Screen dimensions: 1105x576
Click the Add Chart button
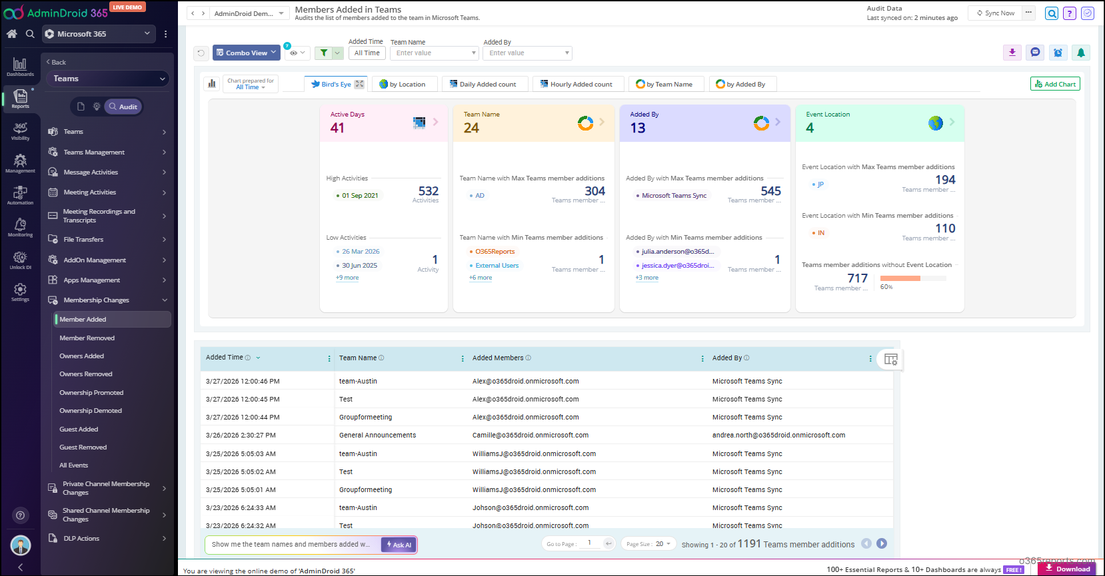pyautogui.click(x=1055, y=84)
